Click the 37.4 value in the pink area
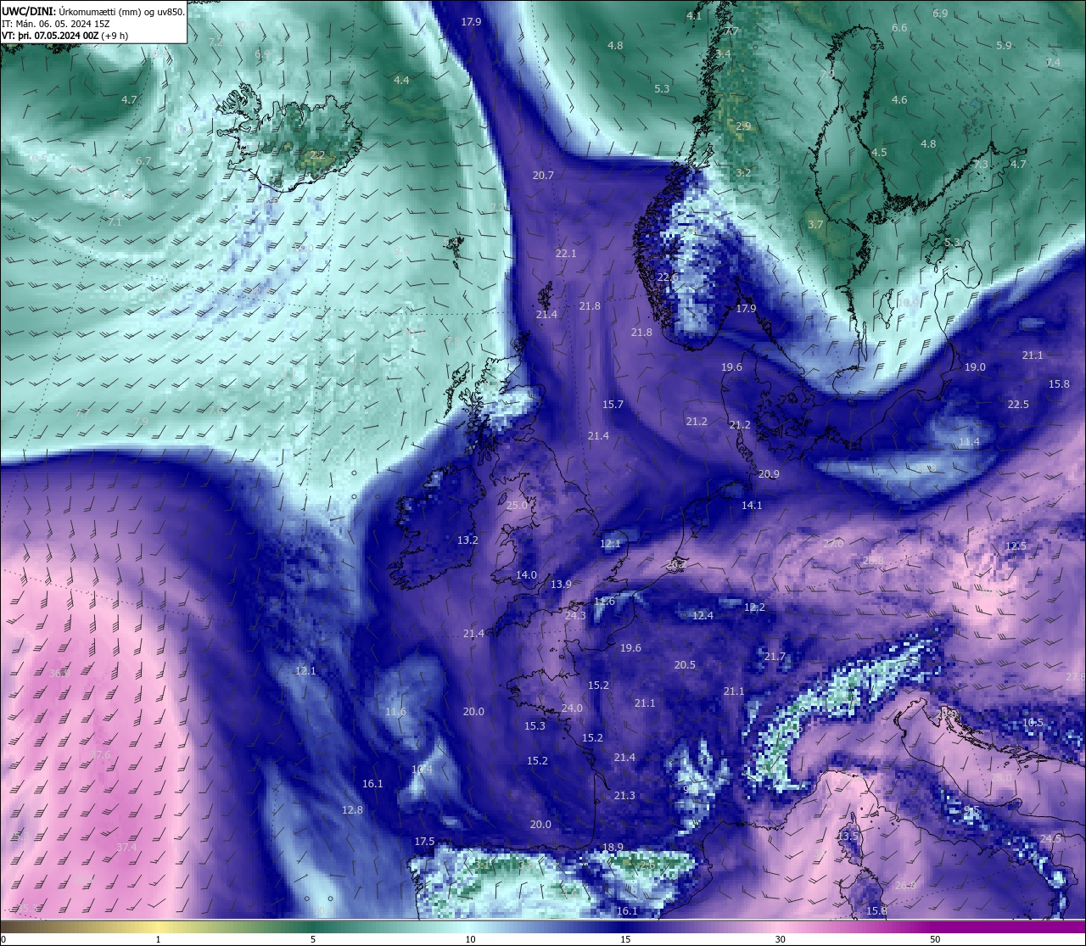1086x946 pixels. (126, 848)
